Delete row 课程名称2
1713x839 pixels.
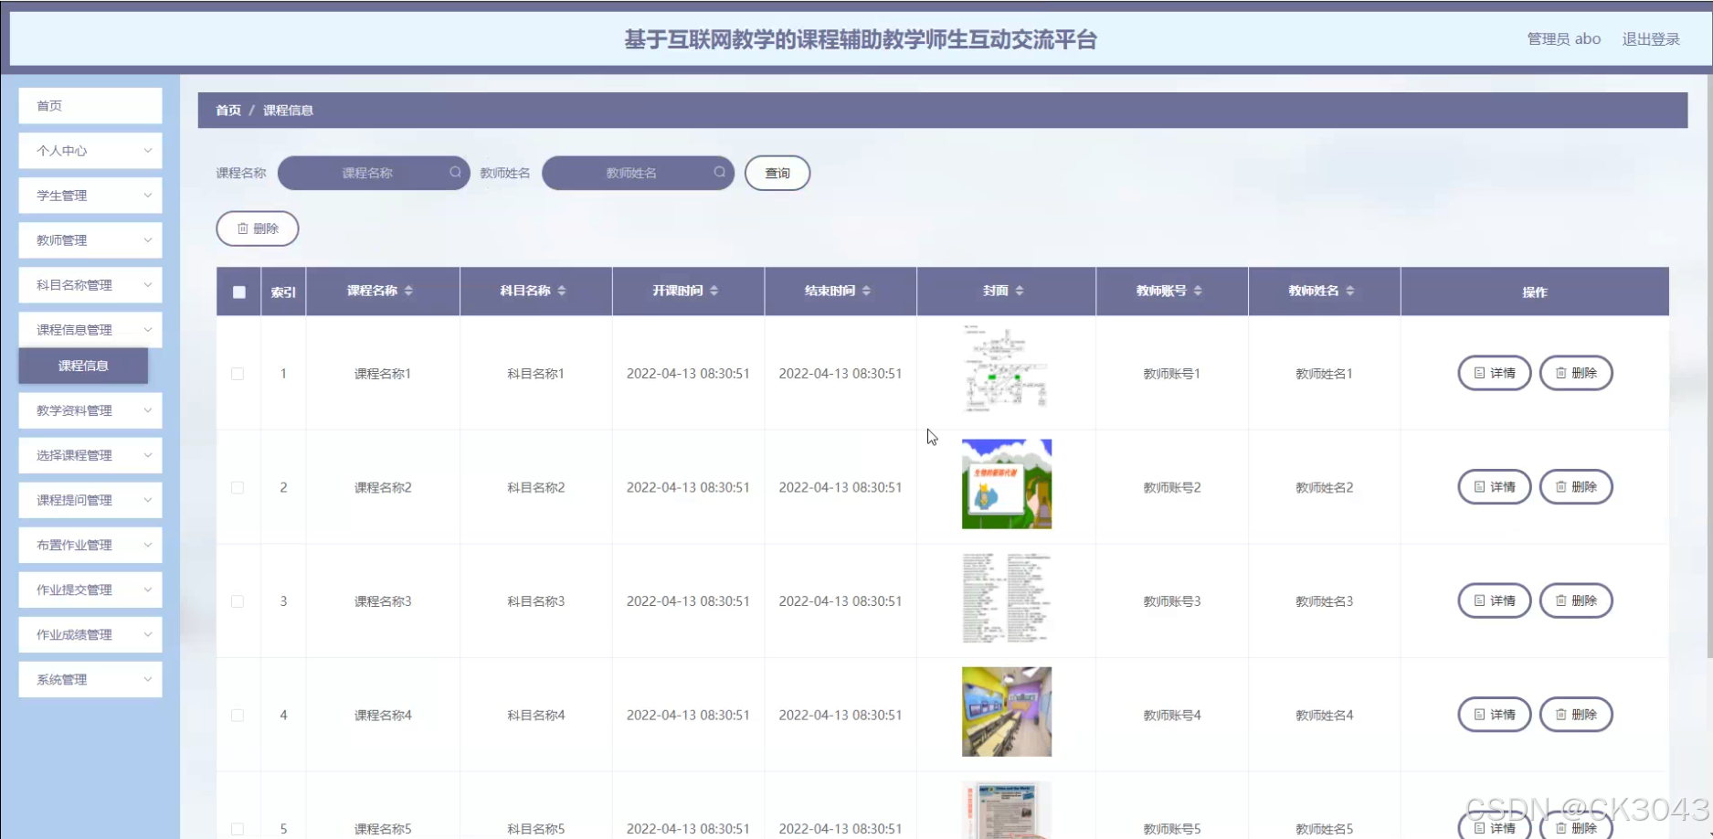pyautogui.click(x=1576, y=487)
